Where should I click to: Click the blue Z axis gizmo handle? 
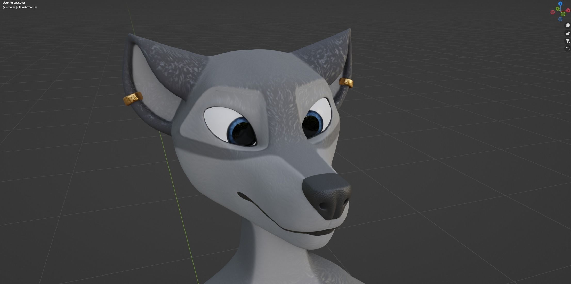pos(560,4)
